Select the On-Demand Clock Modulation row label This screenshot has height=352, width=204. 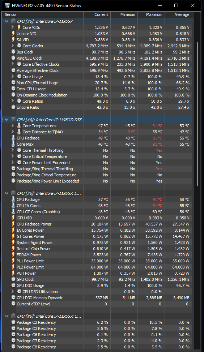[x=42, y=95]
